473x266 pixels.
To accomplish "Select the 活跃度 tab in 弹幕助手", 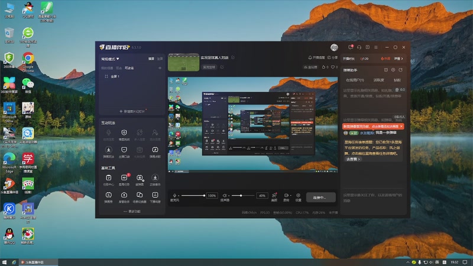I will click(378, 80).
